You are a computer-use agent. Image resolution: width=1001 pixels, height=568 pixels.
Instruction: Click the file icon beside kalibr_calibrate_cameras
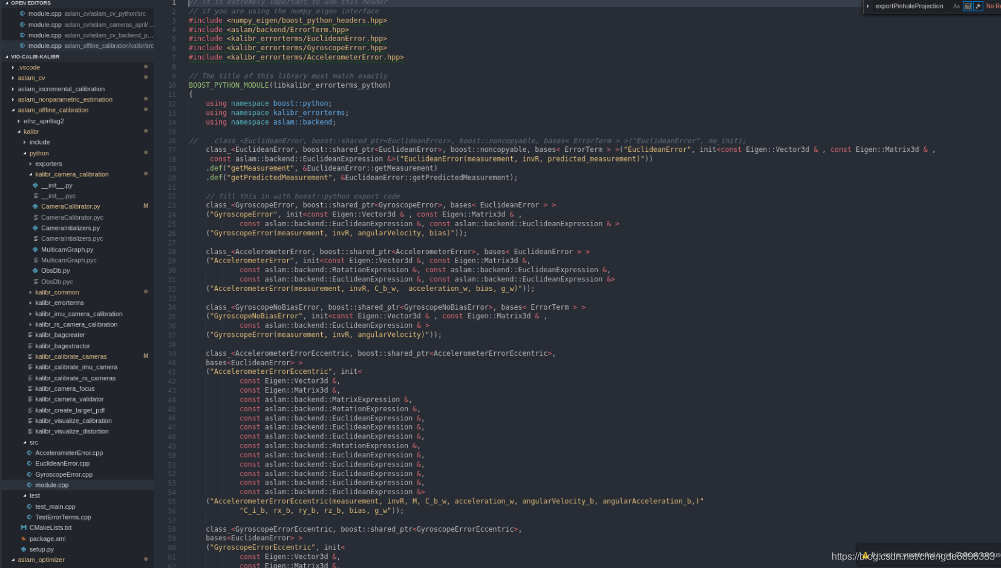coord(30,356)
